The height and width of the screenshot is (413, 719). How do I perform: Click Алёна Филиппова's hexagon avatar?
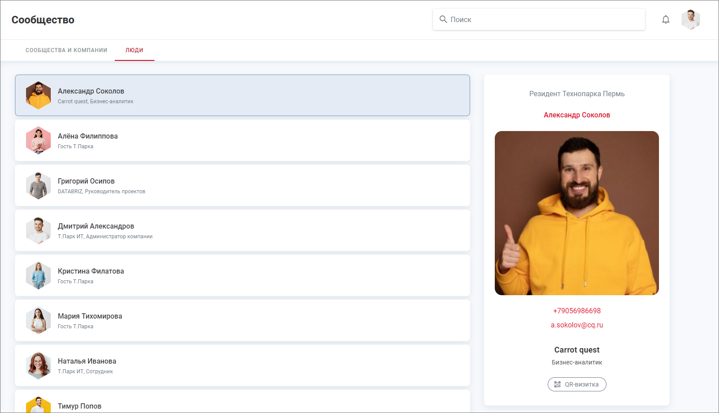(38, 140)
